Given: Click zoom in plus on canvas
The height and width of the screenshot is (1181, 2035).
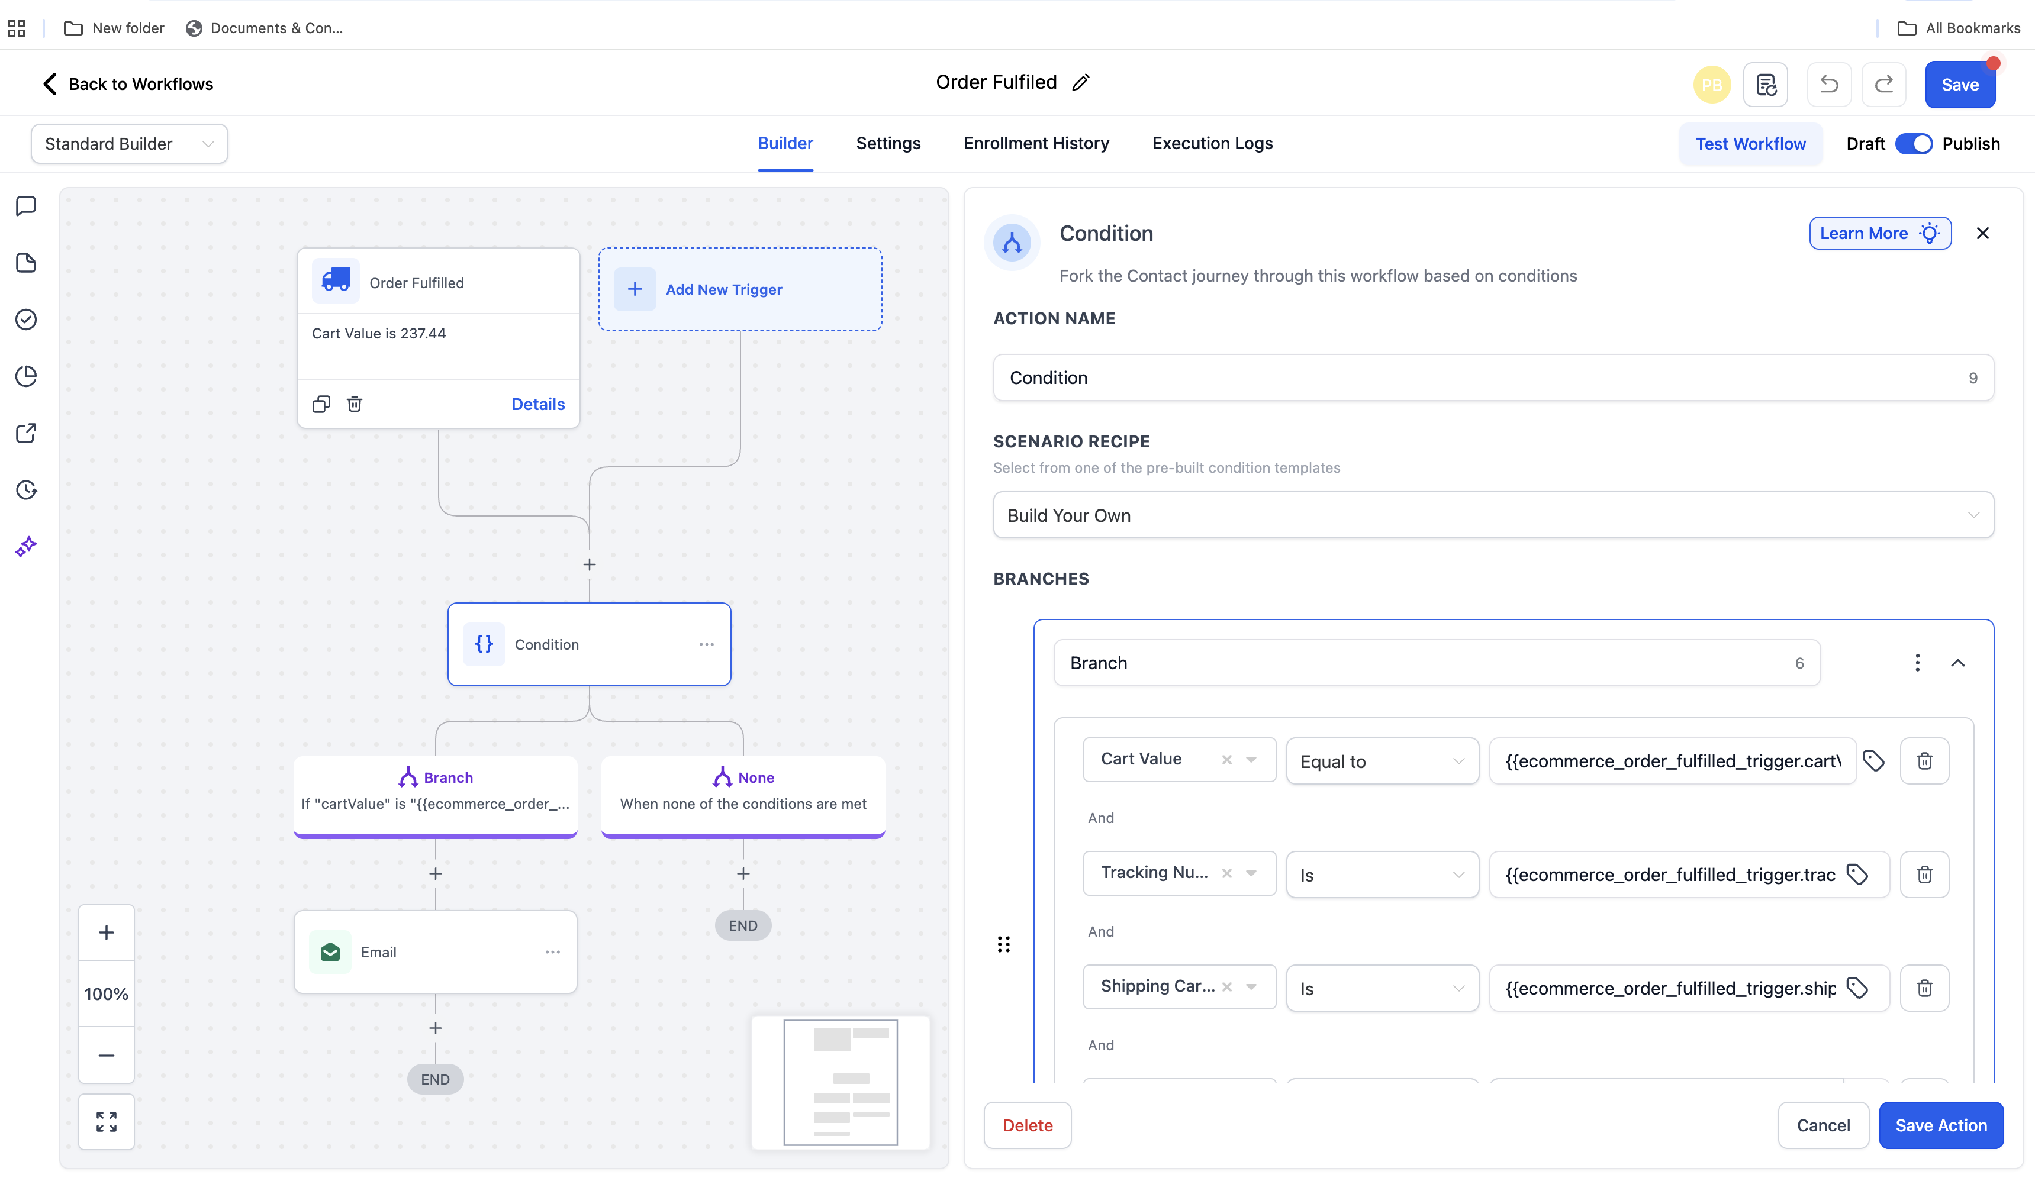Looking at the screenshot, I should [107, 932].
